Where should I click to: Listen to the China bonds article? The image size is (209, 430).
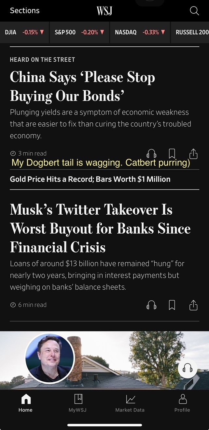151,154
